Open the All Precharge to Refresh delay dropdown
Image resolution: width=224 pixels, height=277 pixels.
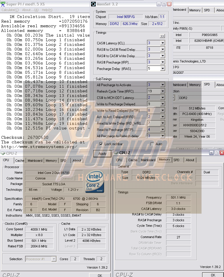pyautogui.click(x=163, y=136)
